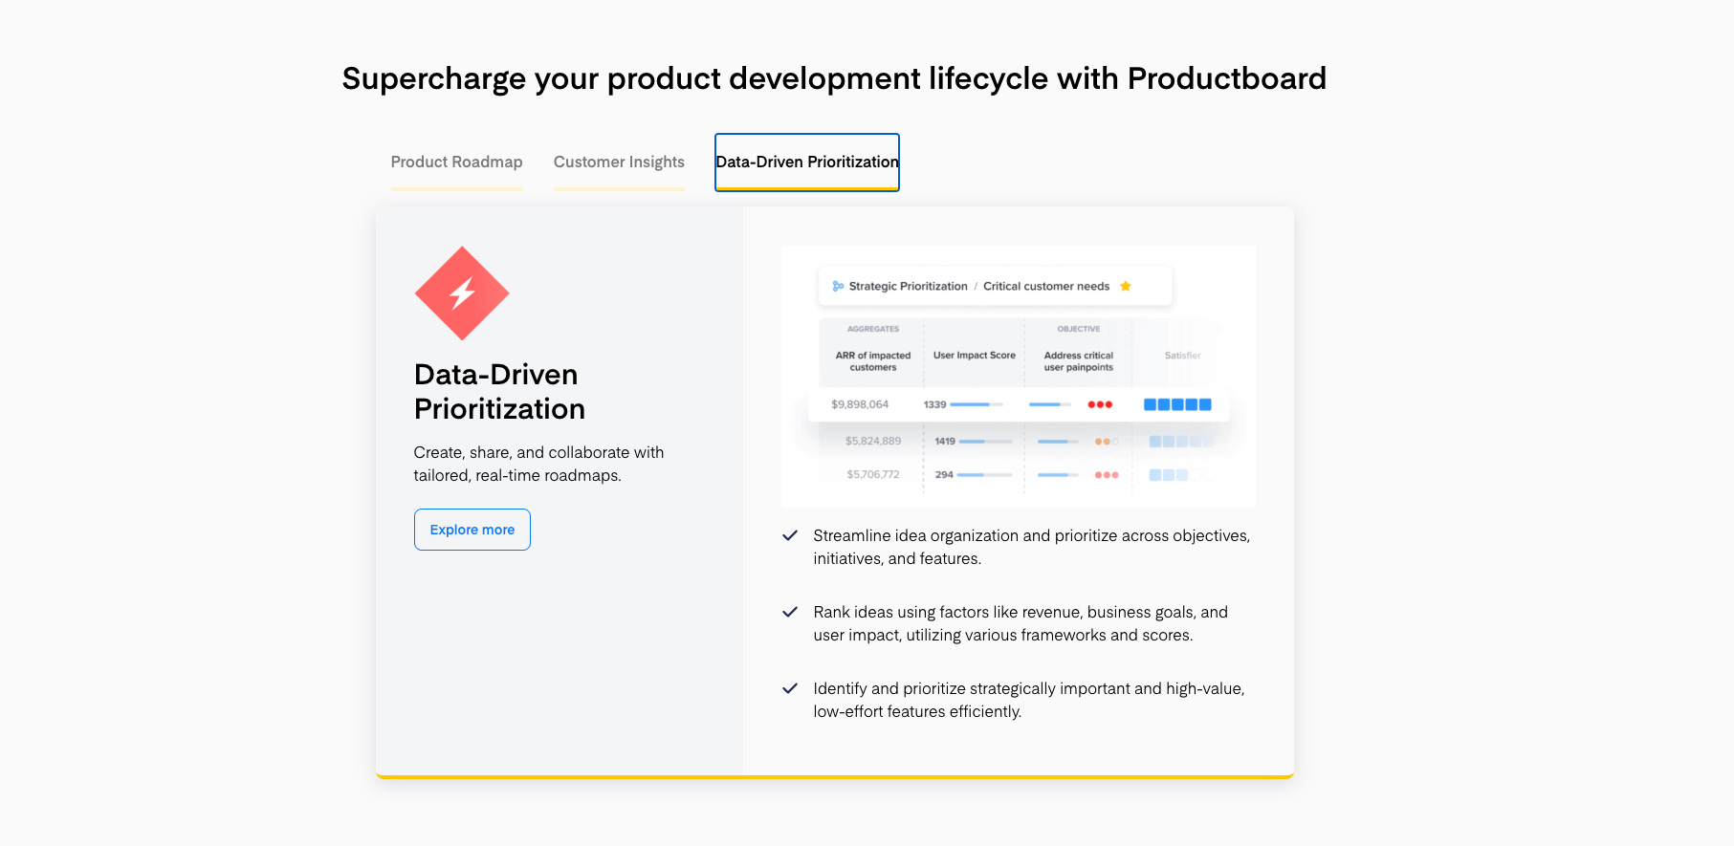This screenshot has height=846, width=1734.
Task: Click the 'Streamline idea organization and prioritize' bullet text
Action: coord(1032,547)
